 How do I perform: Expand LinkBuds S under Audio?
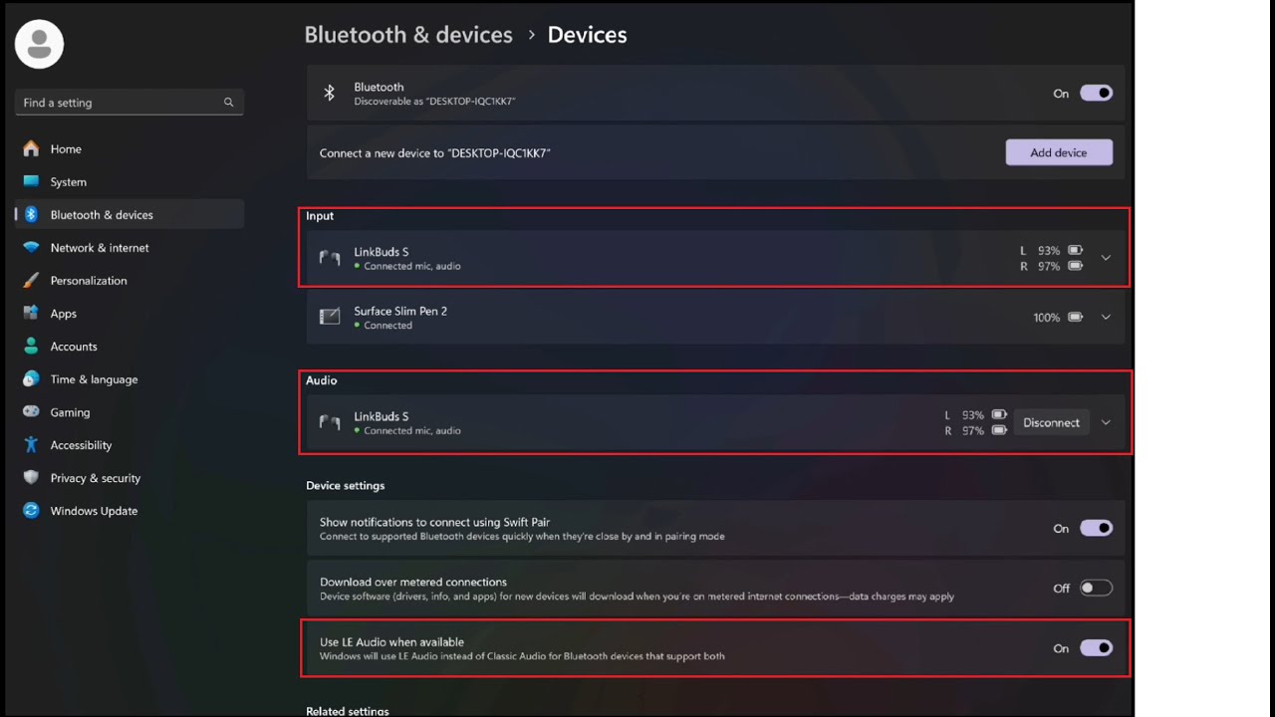point(1106,423)
